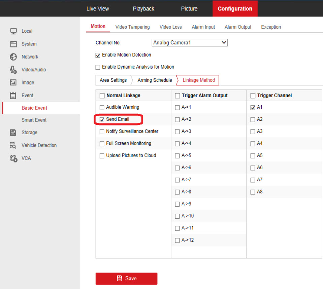Click the Video/Audio microphone icon
Viewport: 323px width, 289px height.
click(13, 70)
